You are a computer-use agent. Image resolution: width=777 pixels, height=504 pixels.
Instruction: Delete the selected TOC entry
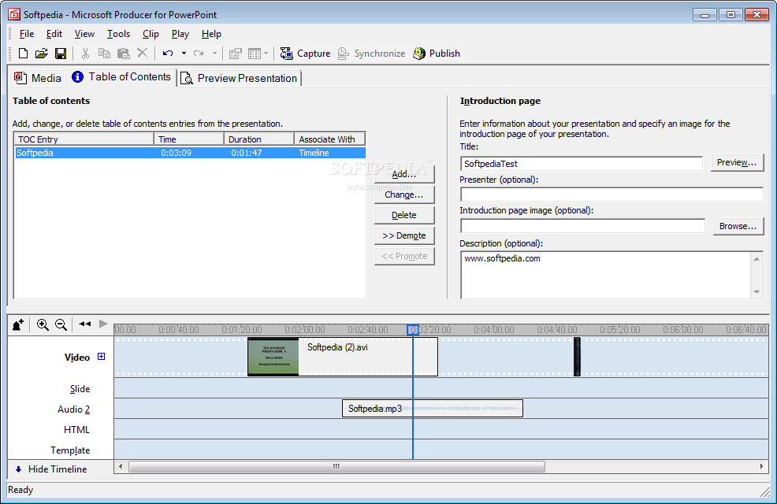point(404,215)
